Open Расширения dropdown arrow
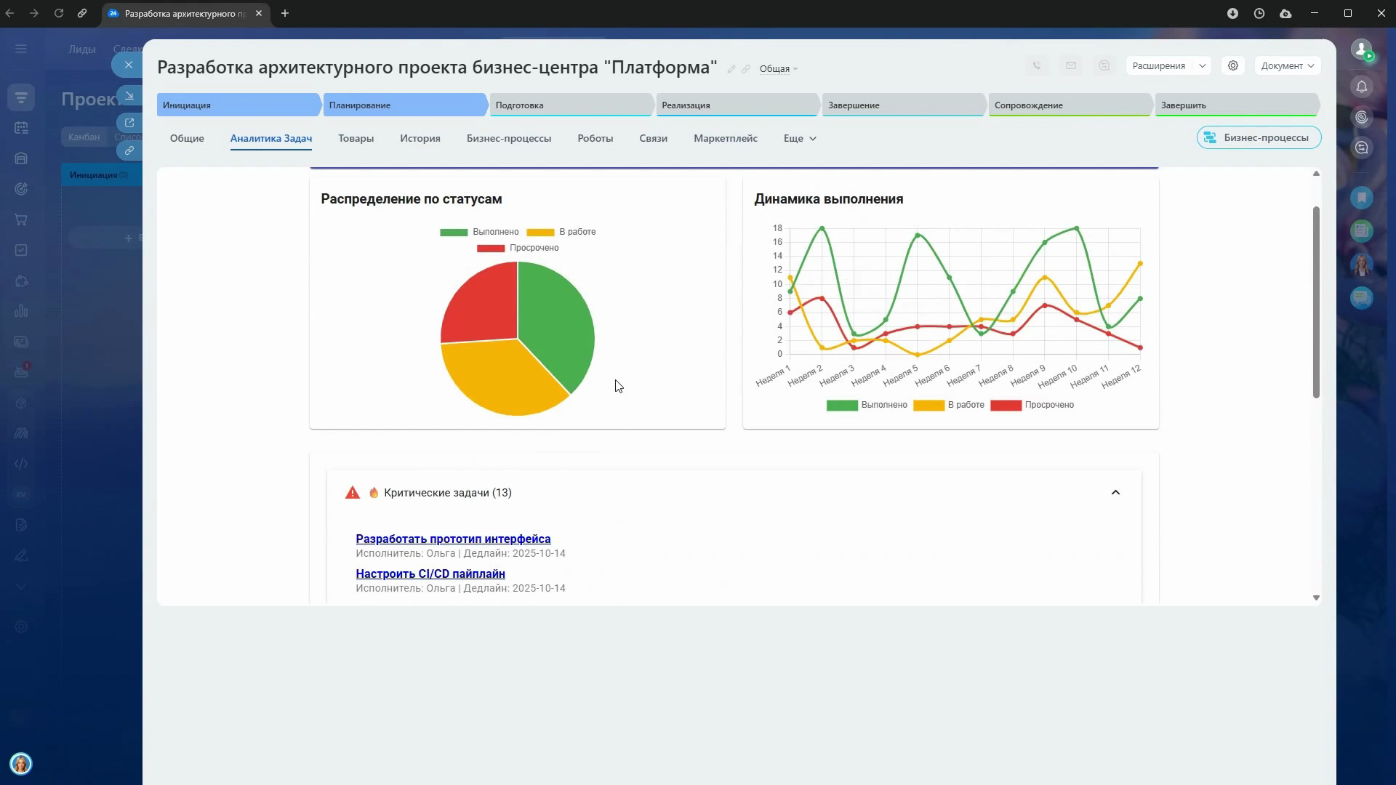 pos(1202,65)
